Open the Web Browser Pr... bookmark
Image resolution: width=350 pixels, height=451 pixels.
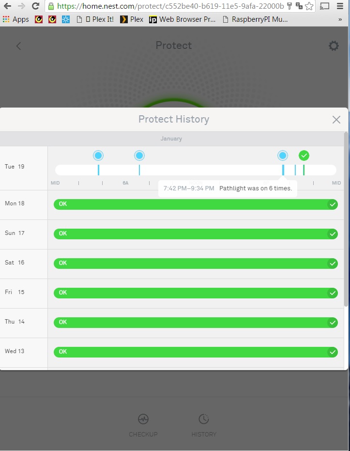[x=182, y=19]
